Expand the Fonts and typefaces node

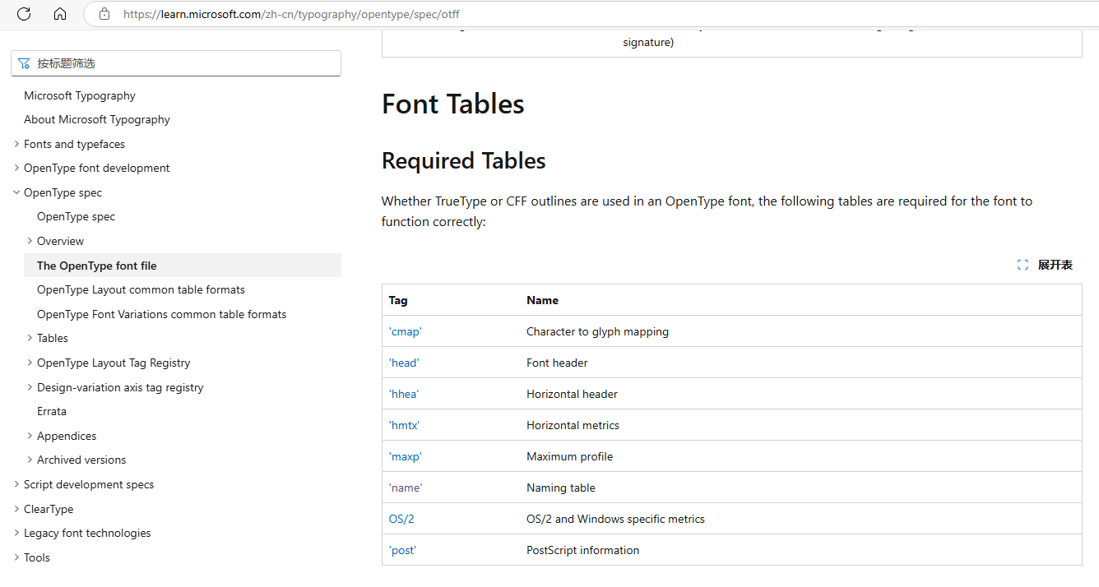(16, 144)
